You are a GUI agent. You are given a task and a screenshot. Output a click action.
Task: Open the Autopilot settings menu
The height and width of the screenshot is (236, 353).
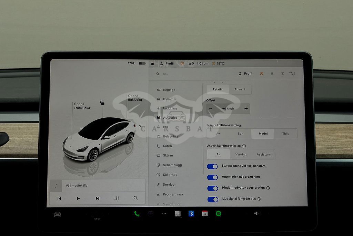pyautogui.click(x=169, y=118)
